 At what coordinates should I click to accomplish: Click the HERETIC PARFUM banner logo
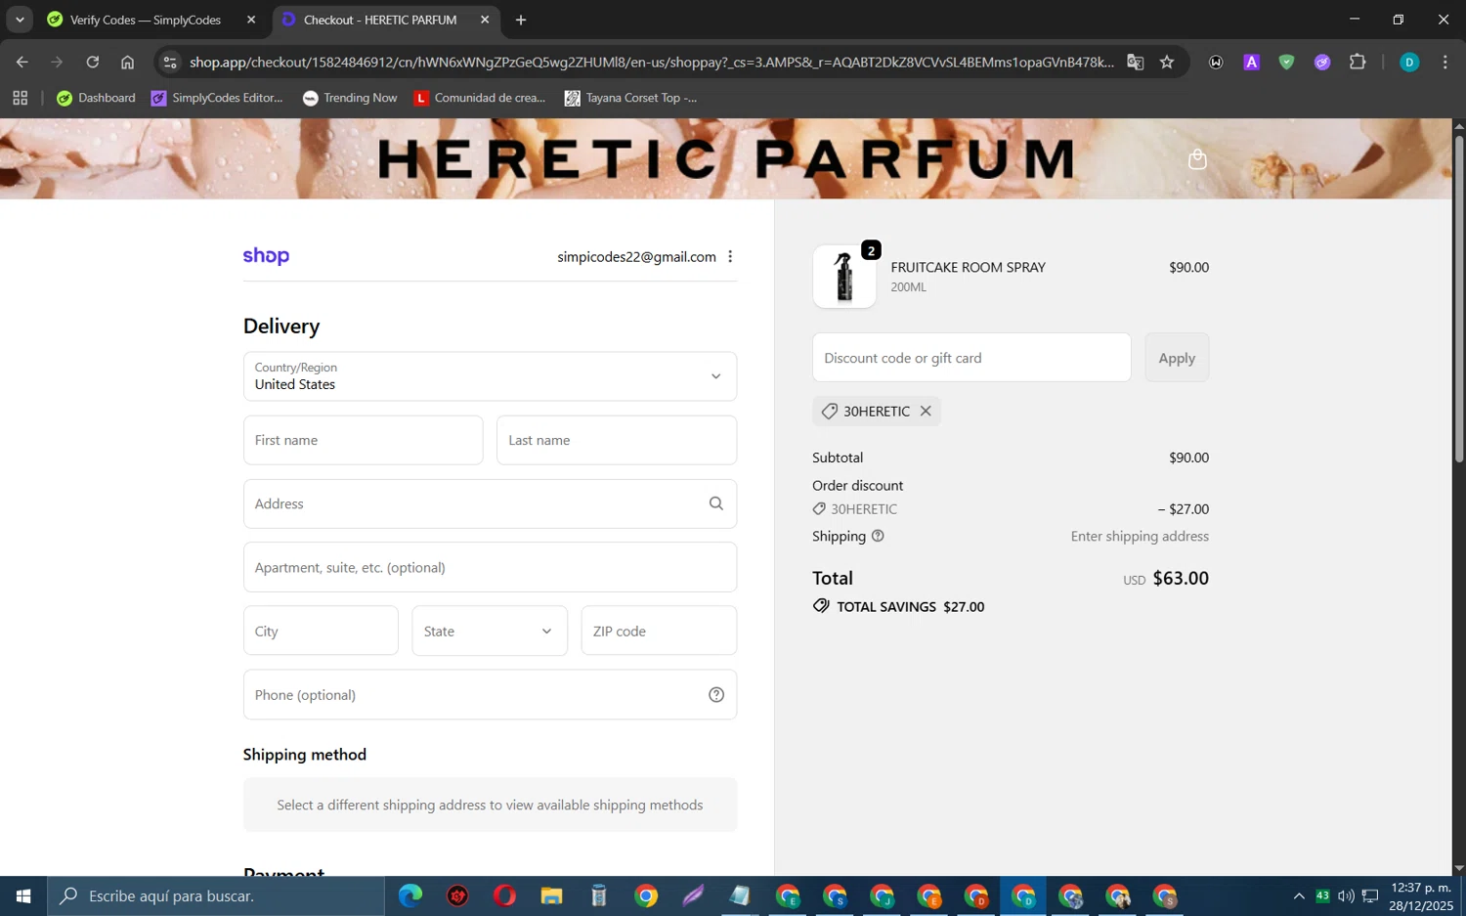tap(725, 159)
